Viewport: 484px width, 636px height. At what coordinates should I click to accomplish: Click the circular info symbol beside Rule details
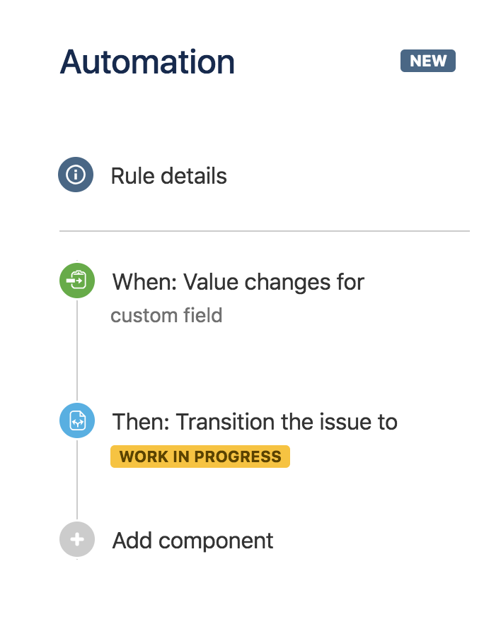coord(76,175)
